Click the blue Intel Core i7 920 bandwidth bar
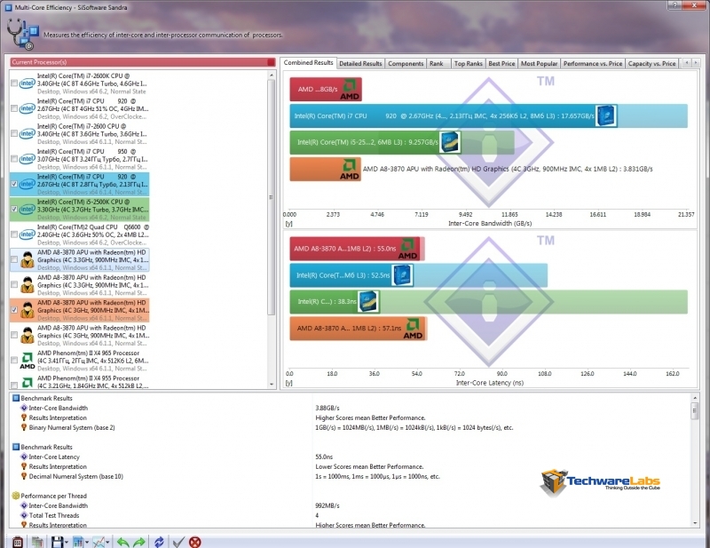Image resolution: width=710 pixels, height=548 pixels. coord(488,116)
